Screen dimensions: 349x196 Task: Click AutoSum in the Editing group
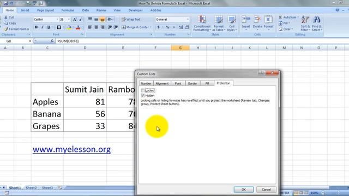[288, 17]
